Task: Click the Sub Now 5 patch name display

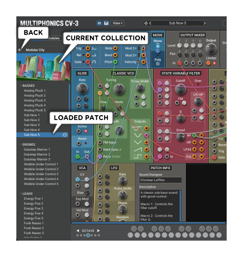Action: coord(178,23)
